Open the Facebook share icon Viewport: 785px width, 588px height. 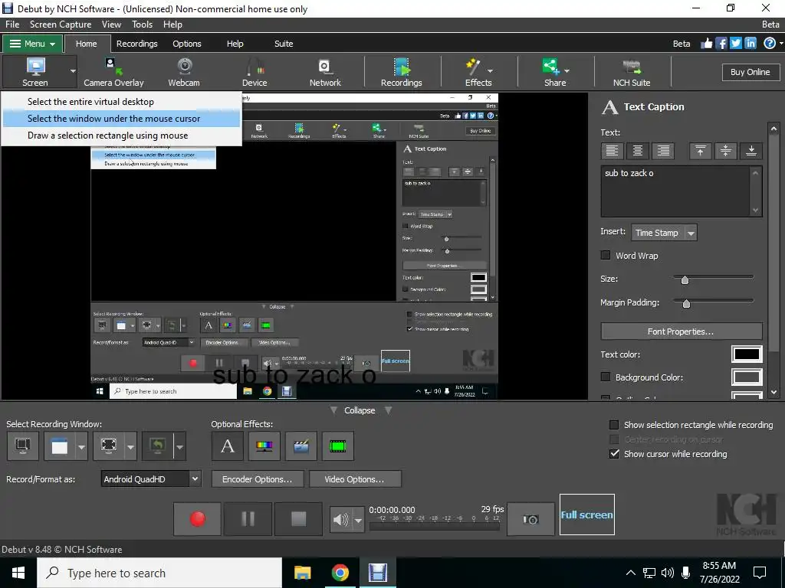[721, 44]
